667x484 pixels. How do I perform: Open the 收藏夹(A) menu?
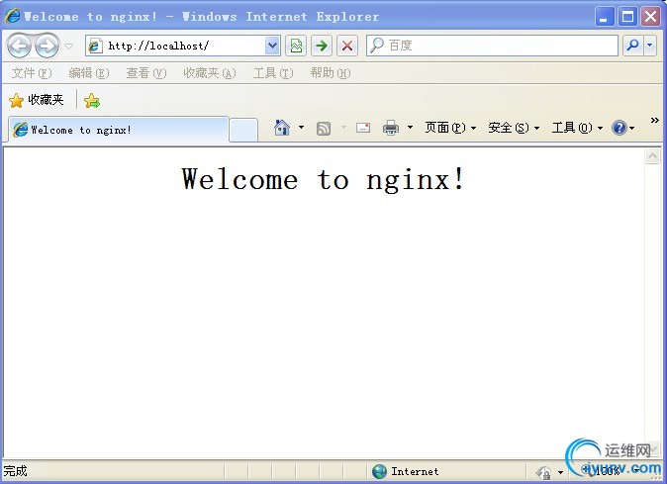pyautogui.click(x=209, y=73)
